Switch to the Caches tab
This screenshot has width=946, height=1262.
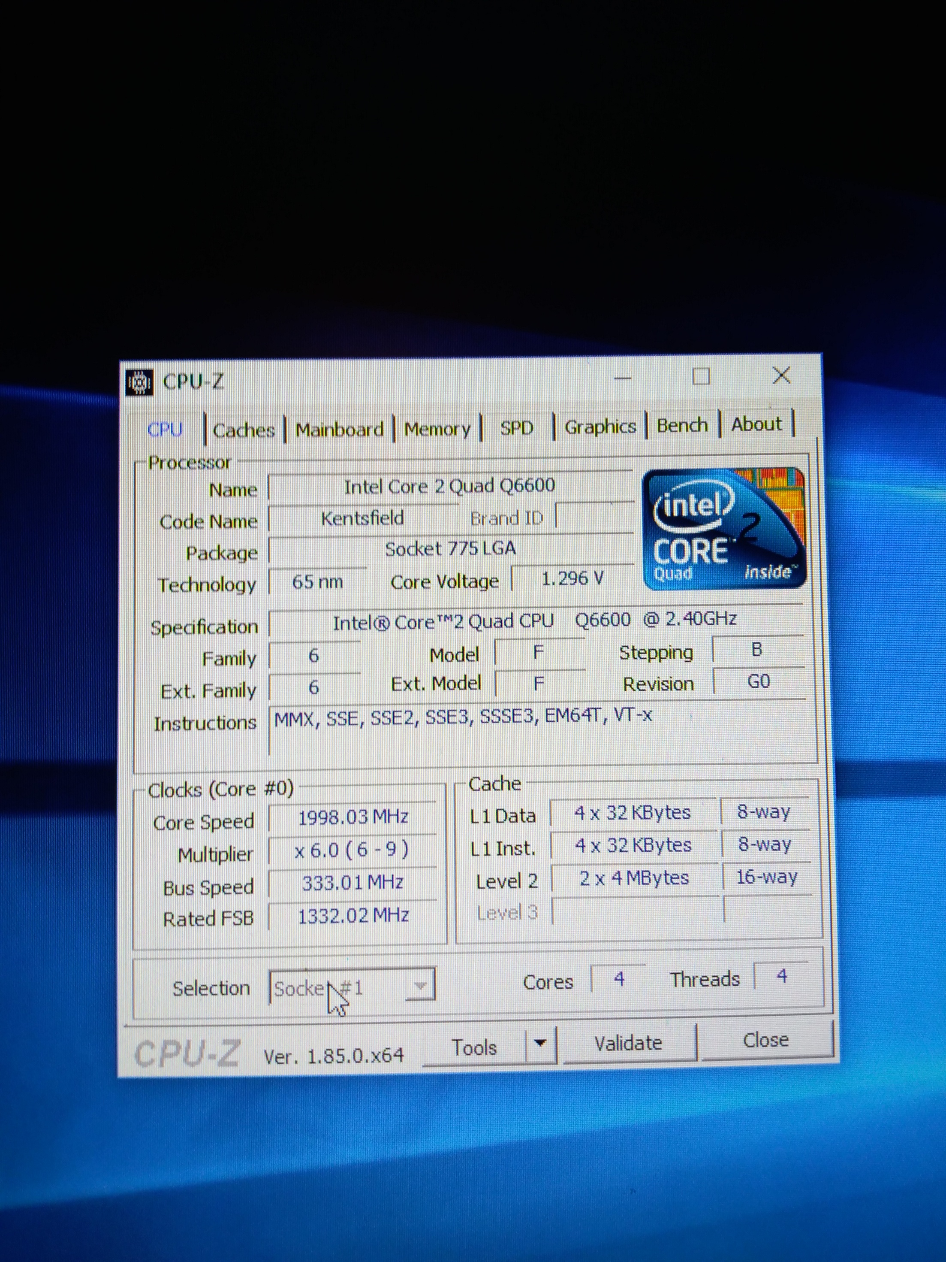tap(244, 430)
